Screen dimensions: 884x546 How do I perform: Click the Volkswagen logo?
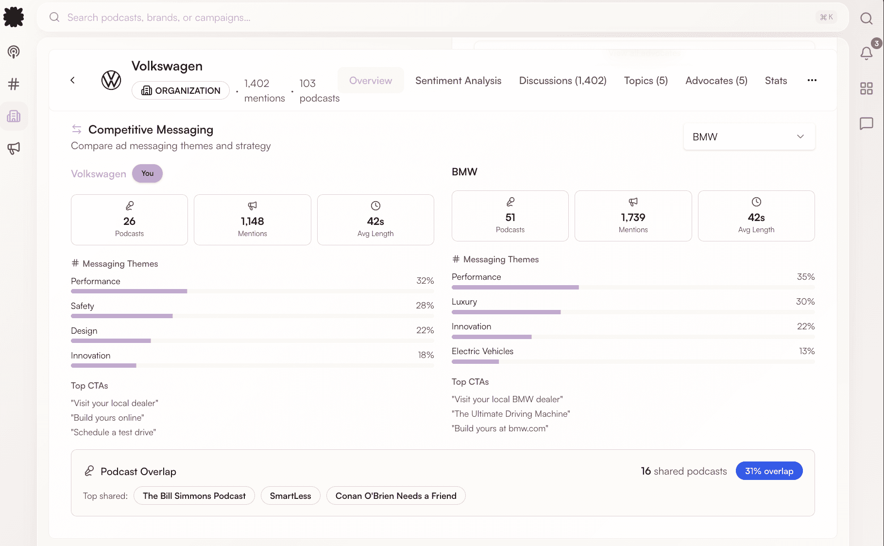point(111,80)
